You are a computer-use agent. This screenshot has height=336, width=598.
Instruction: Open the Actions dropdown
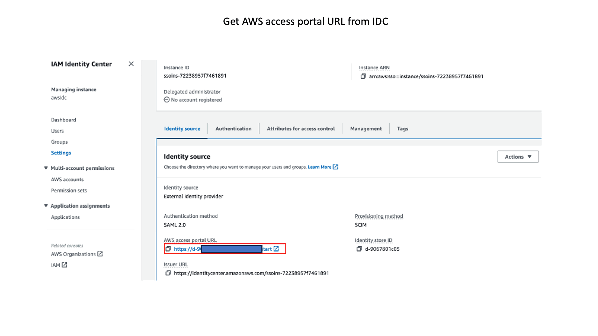[x=518, y=157]
